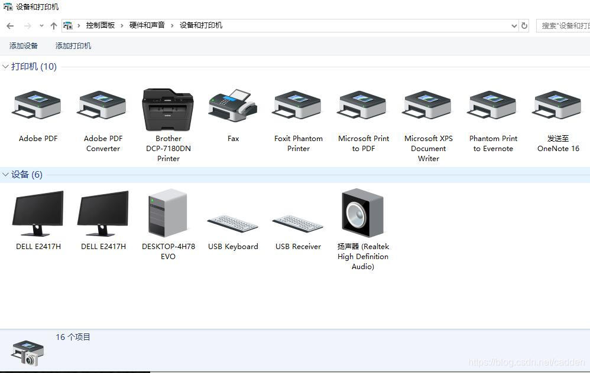Click the address bar location icon
The width and height of the screenshot is (590, 373).
[x=68, y=25]
